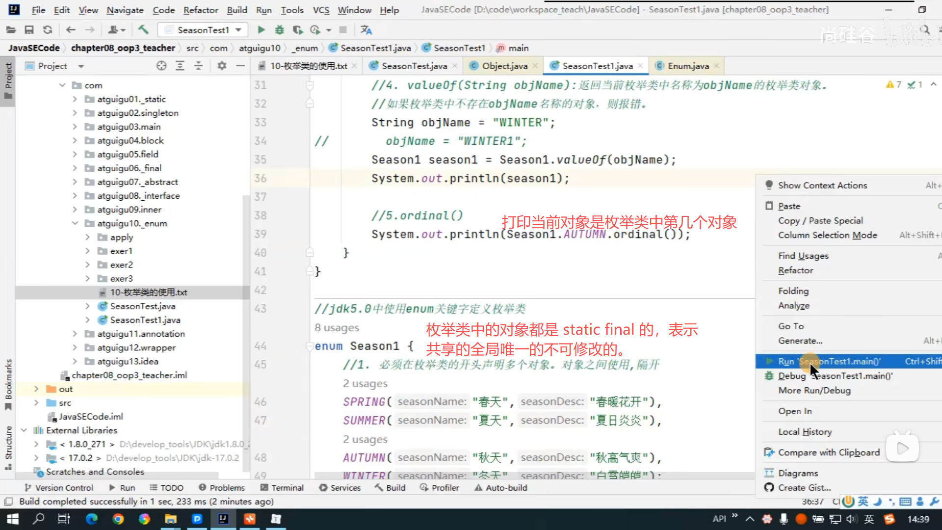Click the Debug bug icon in toolbar
This screenshot has height=530, width=942.
pyautogui.click(x=279, y=30)
